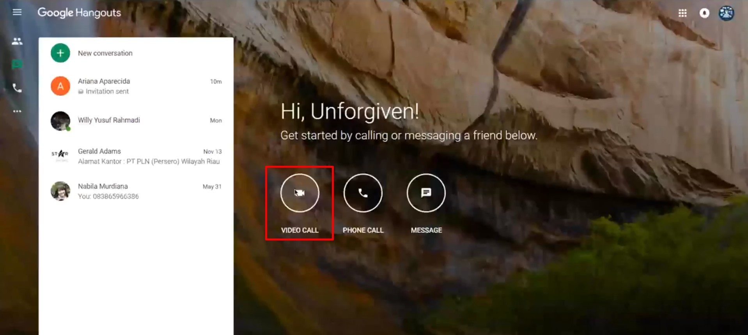748x335 pixels.
Task: Open Google notifications bell
Action: point(704,13)
